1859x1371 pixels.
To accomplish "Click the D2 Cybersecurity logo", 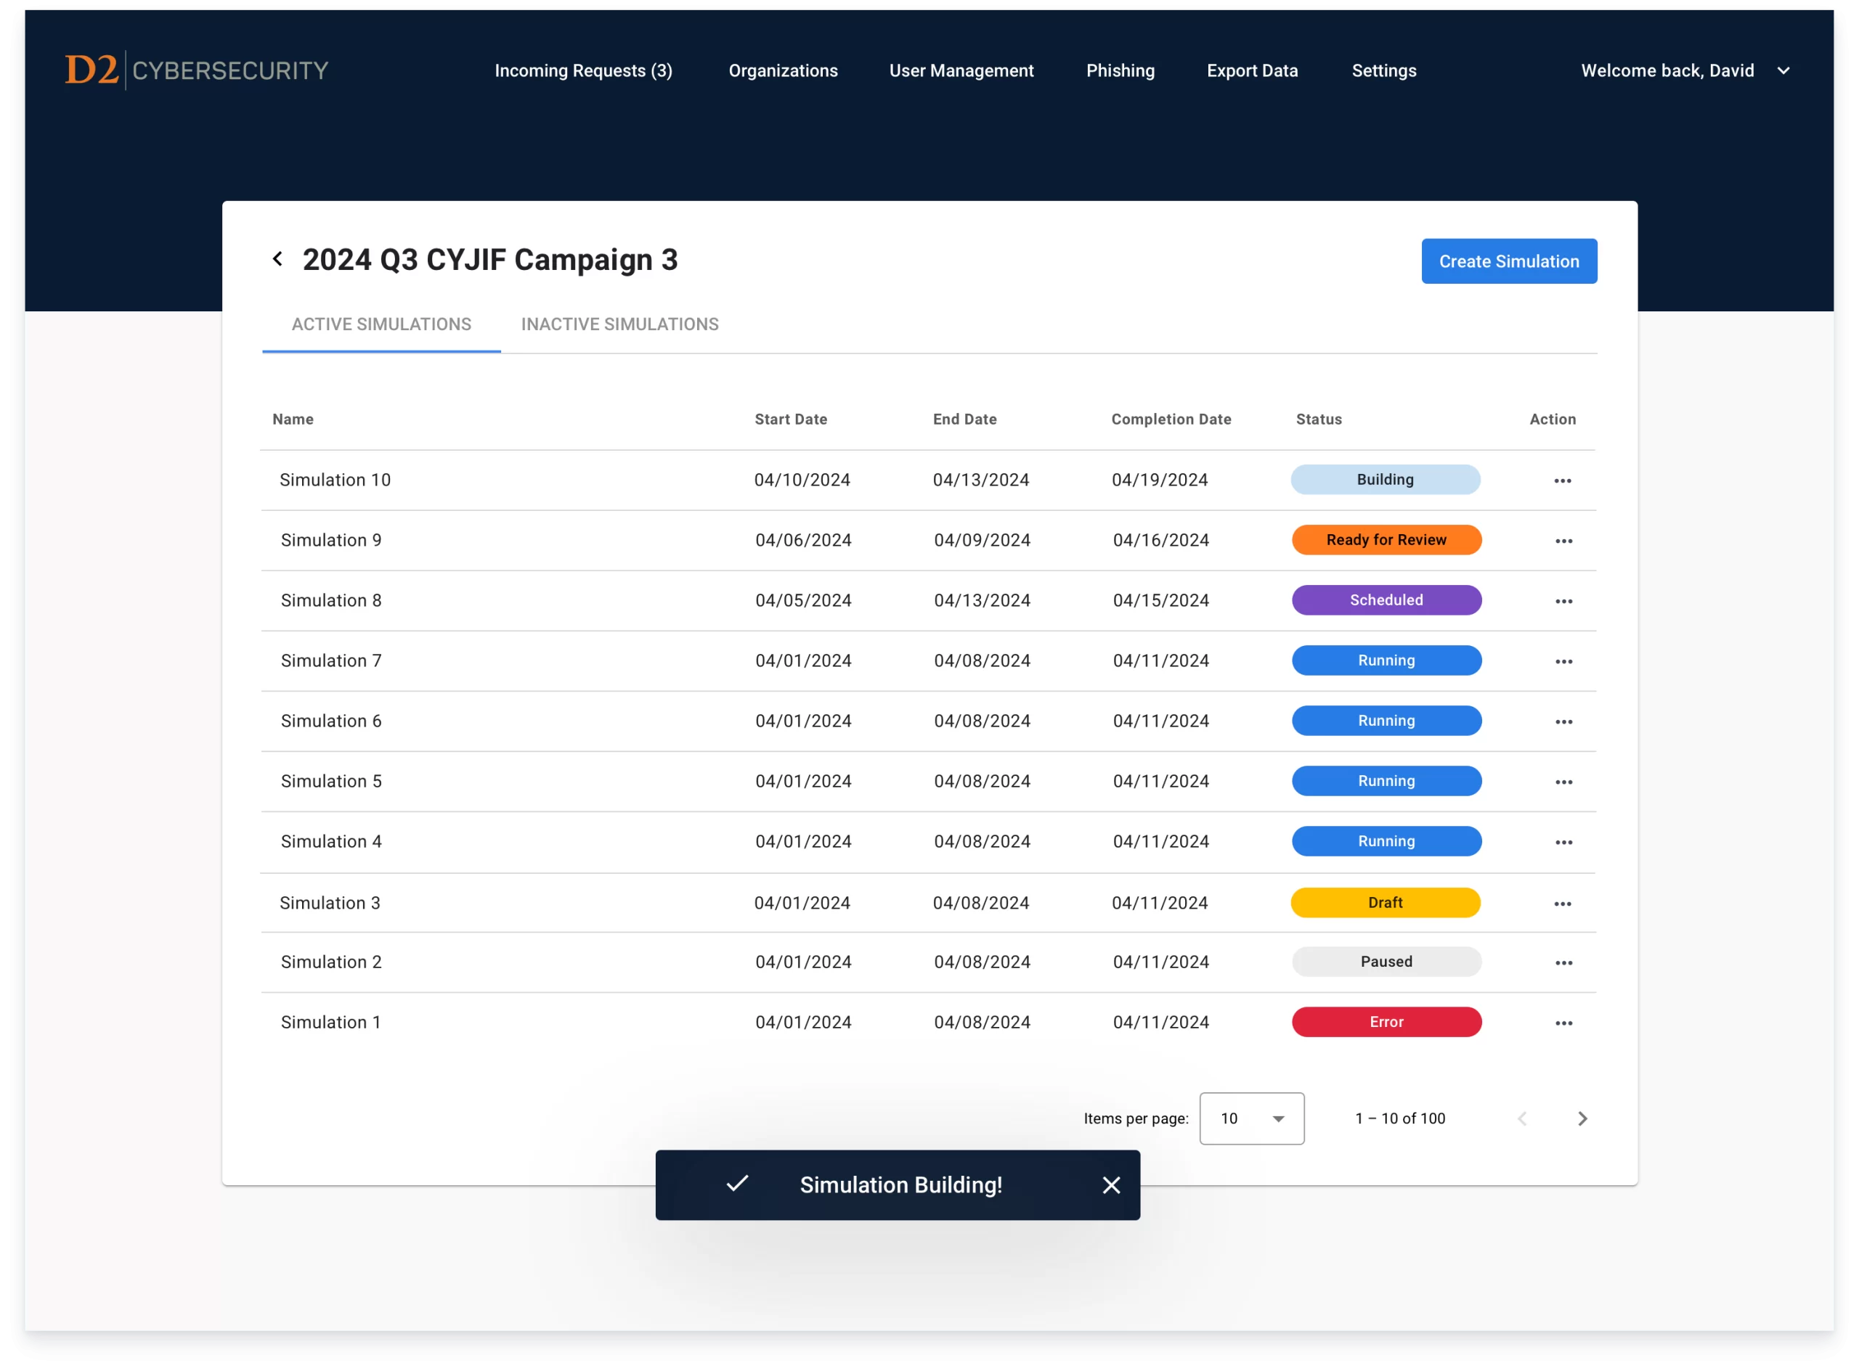I will 197,70.
